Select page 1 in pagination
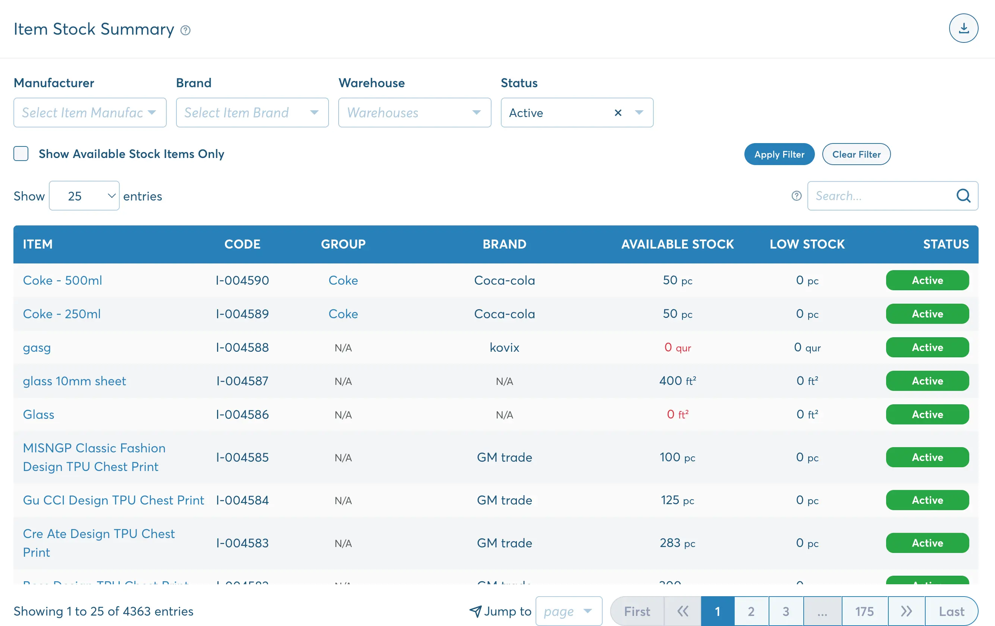 click(x=717, y=611)
